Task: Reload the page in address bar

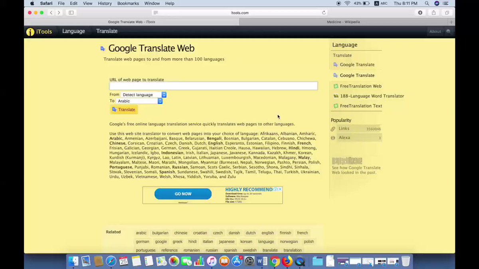Action: point(324,13)
